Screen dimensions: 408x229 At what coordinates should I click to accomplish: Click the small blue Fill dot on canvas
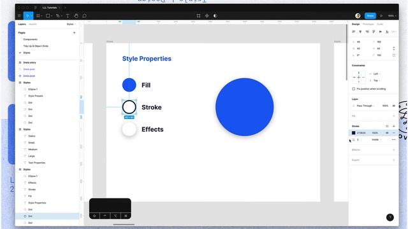(129, 85)
